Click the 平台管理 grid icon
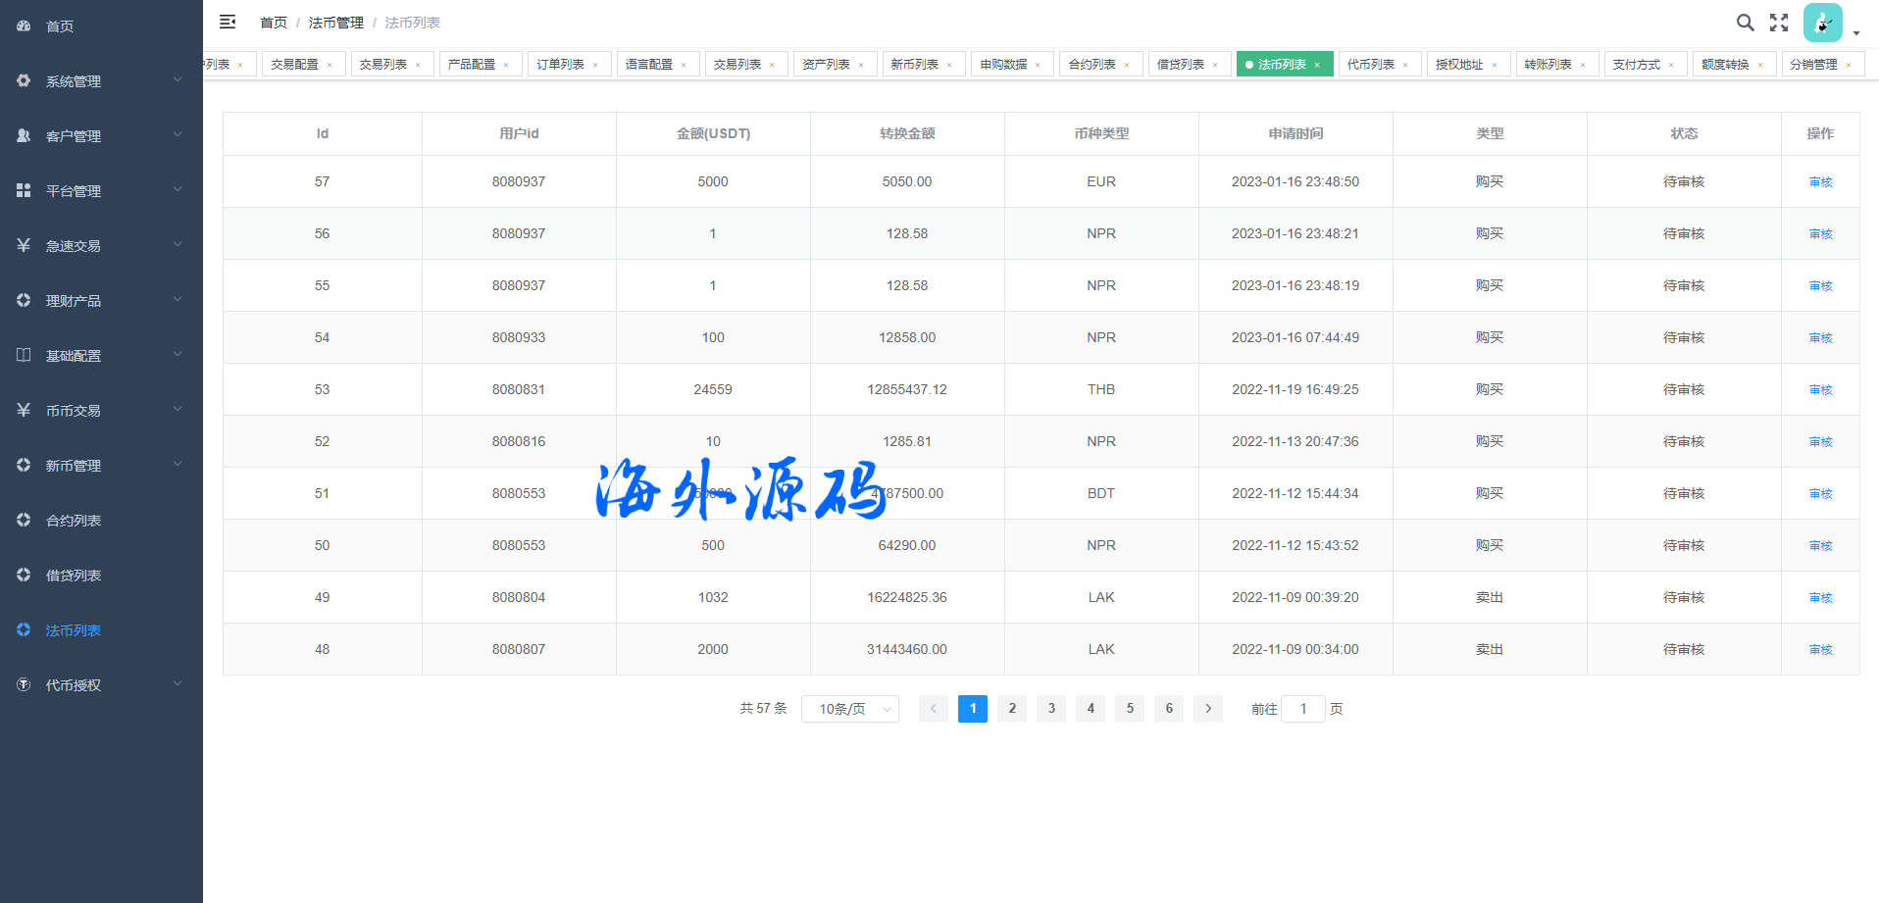The width and height of the screenshot is (1879, 903). 24,191
